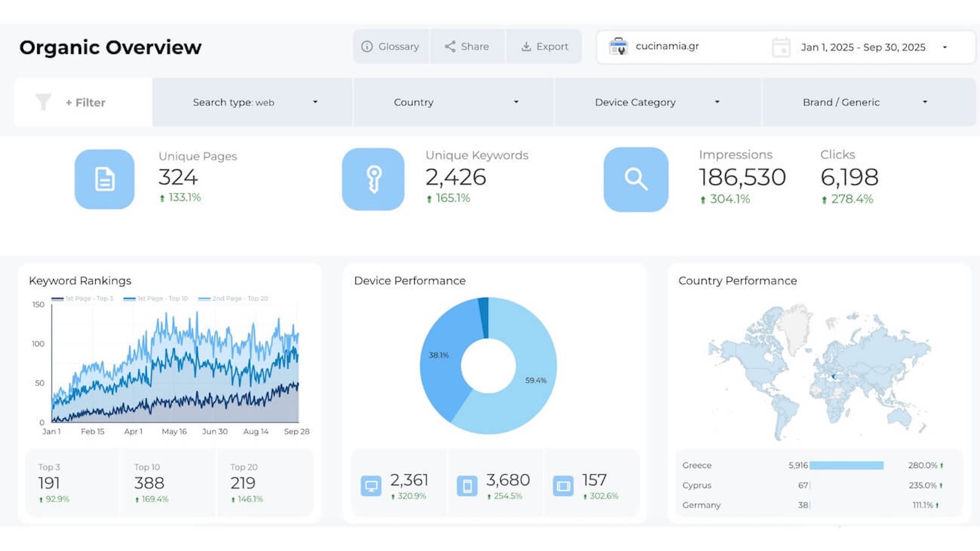Click the Export button
The height and width of the screenshot is (551, 980).
(x=544, y=47)
